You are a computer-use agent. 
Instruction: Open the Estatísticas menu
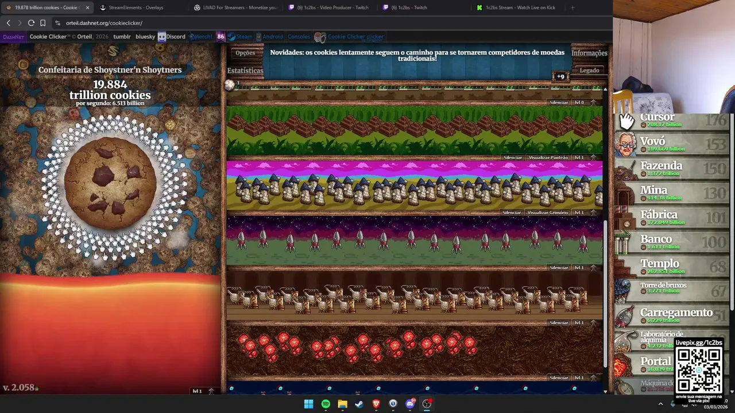click(x=245, y=71)
